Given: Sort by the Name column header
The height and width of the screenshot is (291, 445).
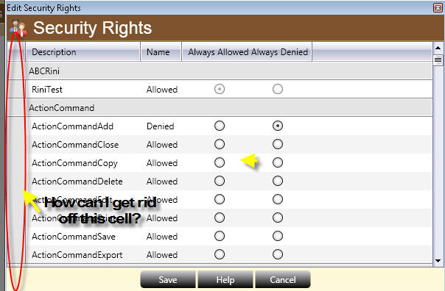Looking at the screenshot, I should click(x=161, y=51).
